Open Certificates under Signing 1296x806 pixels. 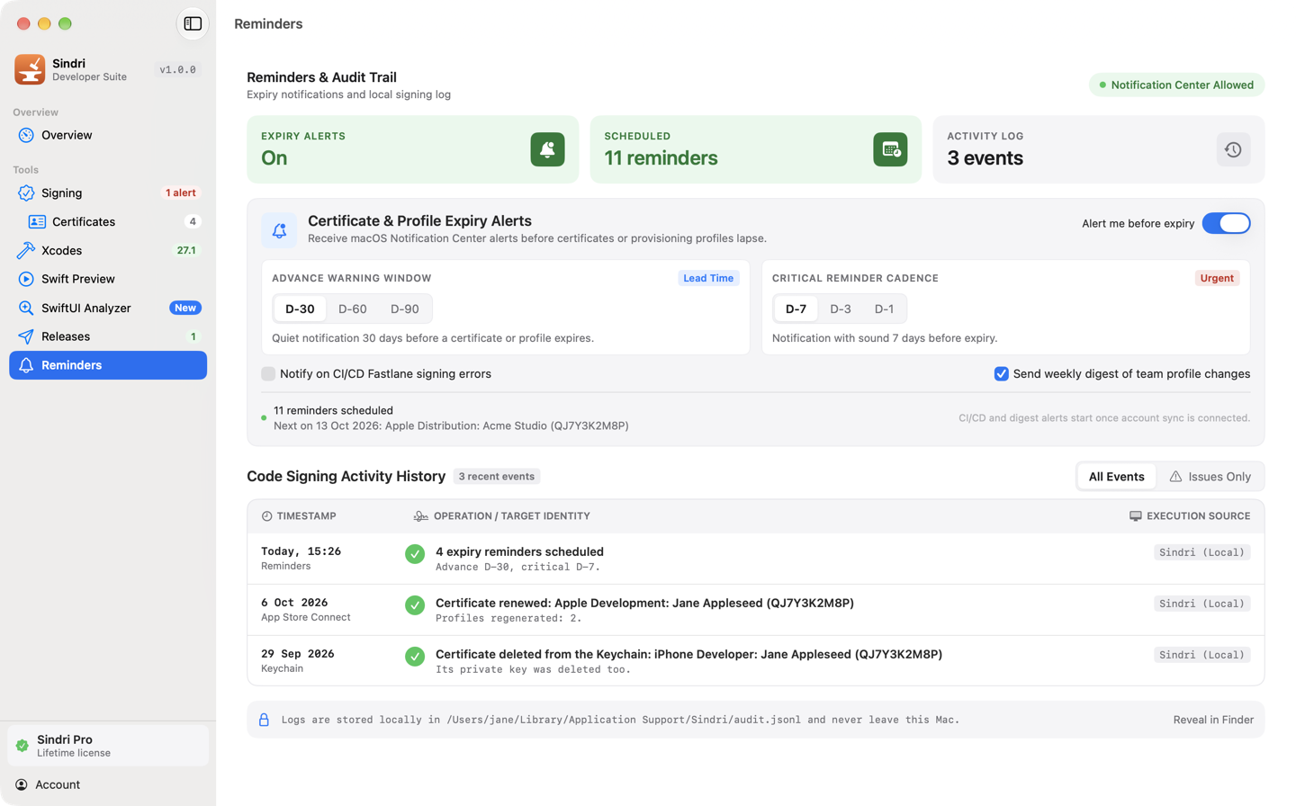(108, 221)
